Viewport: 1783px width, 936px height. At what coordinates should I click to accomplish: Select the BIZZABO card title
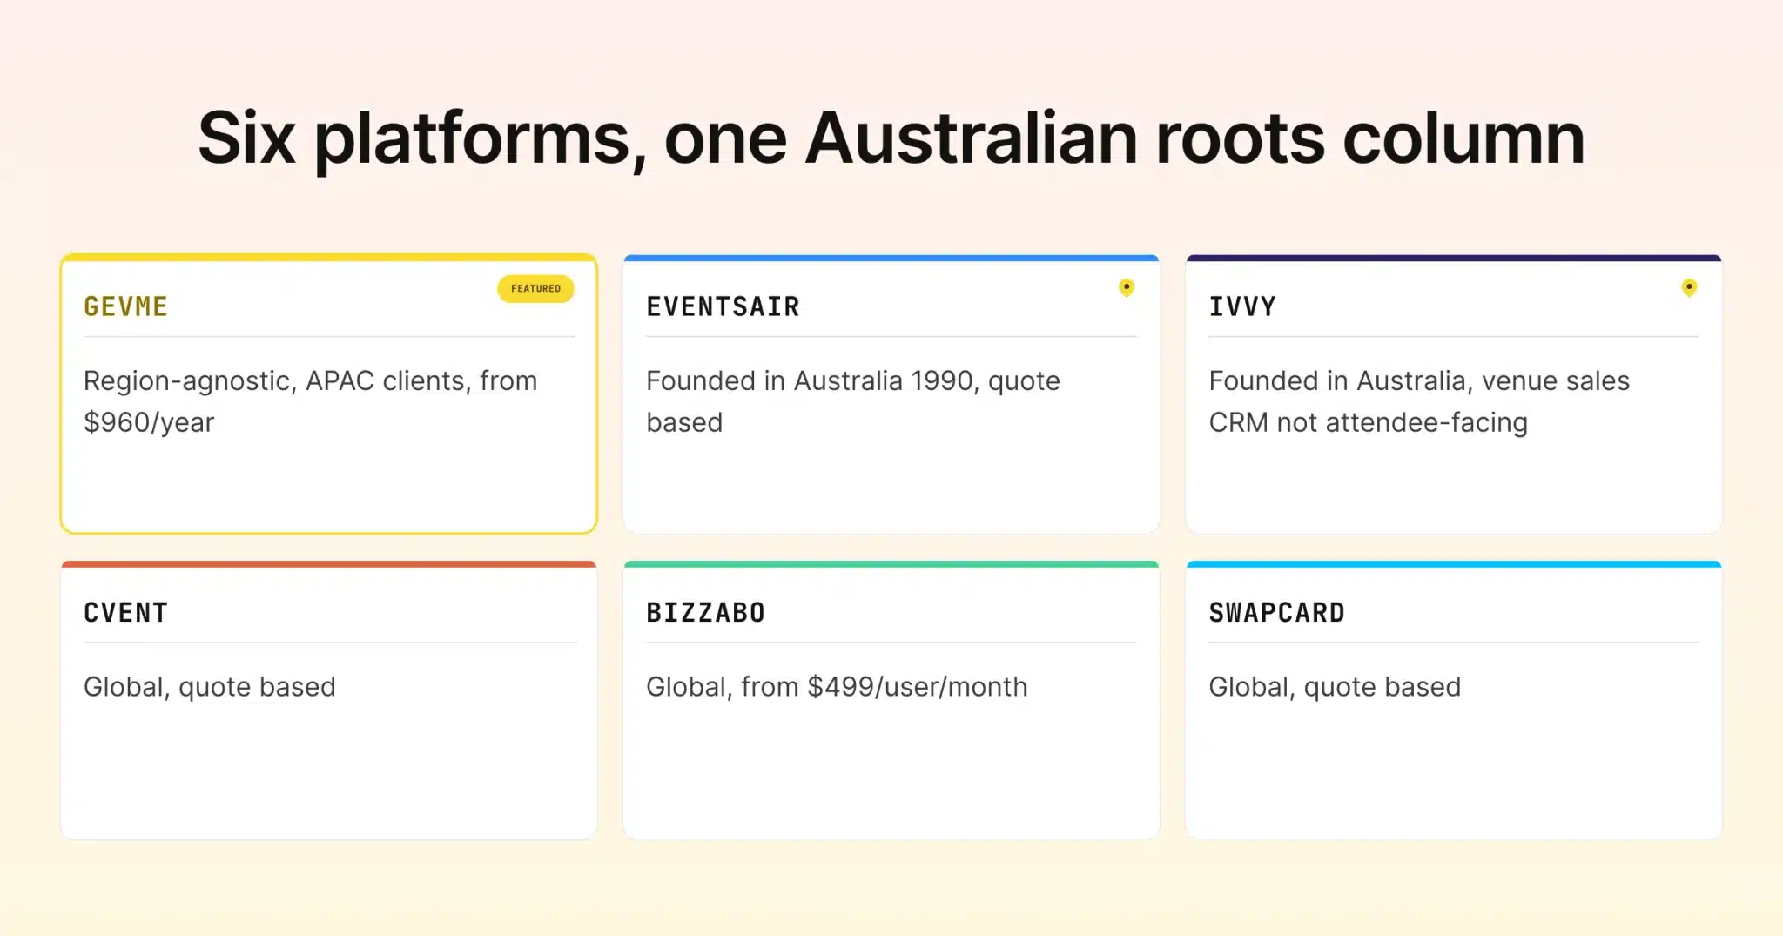coord(705,613)
